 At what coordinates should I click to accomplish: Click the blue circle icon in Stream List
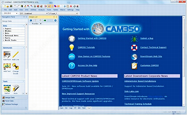(x=55, y=21)
